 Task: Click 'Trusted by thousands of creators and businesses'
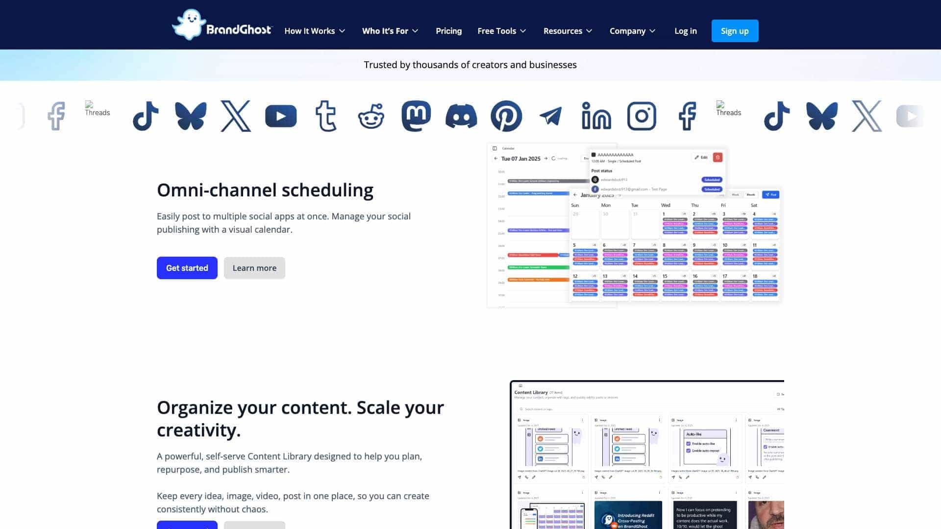click(470, 65)
